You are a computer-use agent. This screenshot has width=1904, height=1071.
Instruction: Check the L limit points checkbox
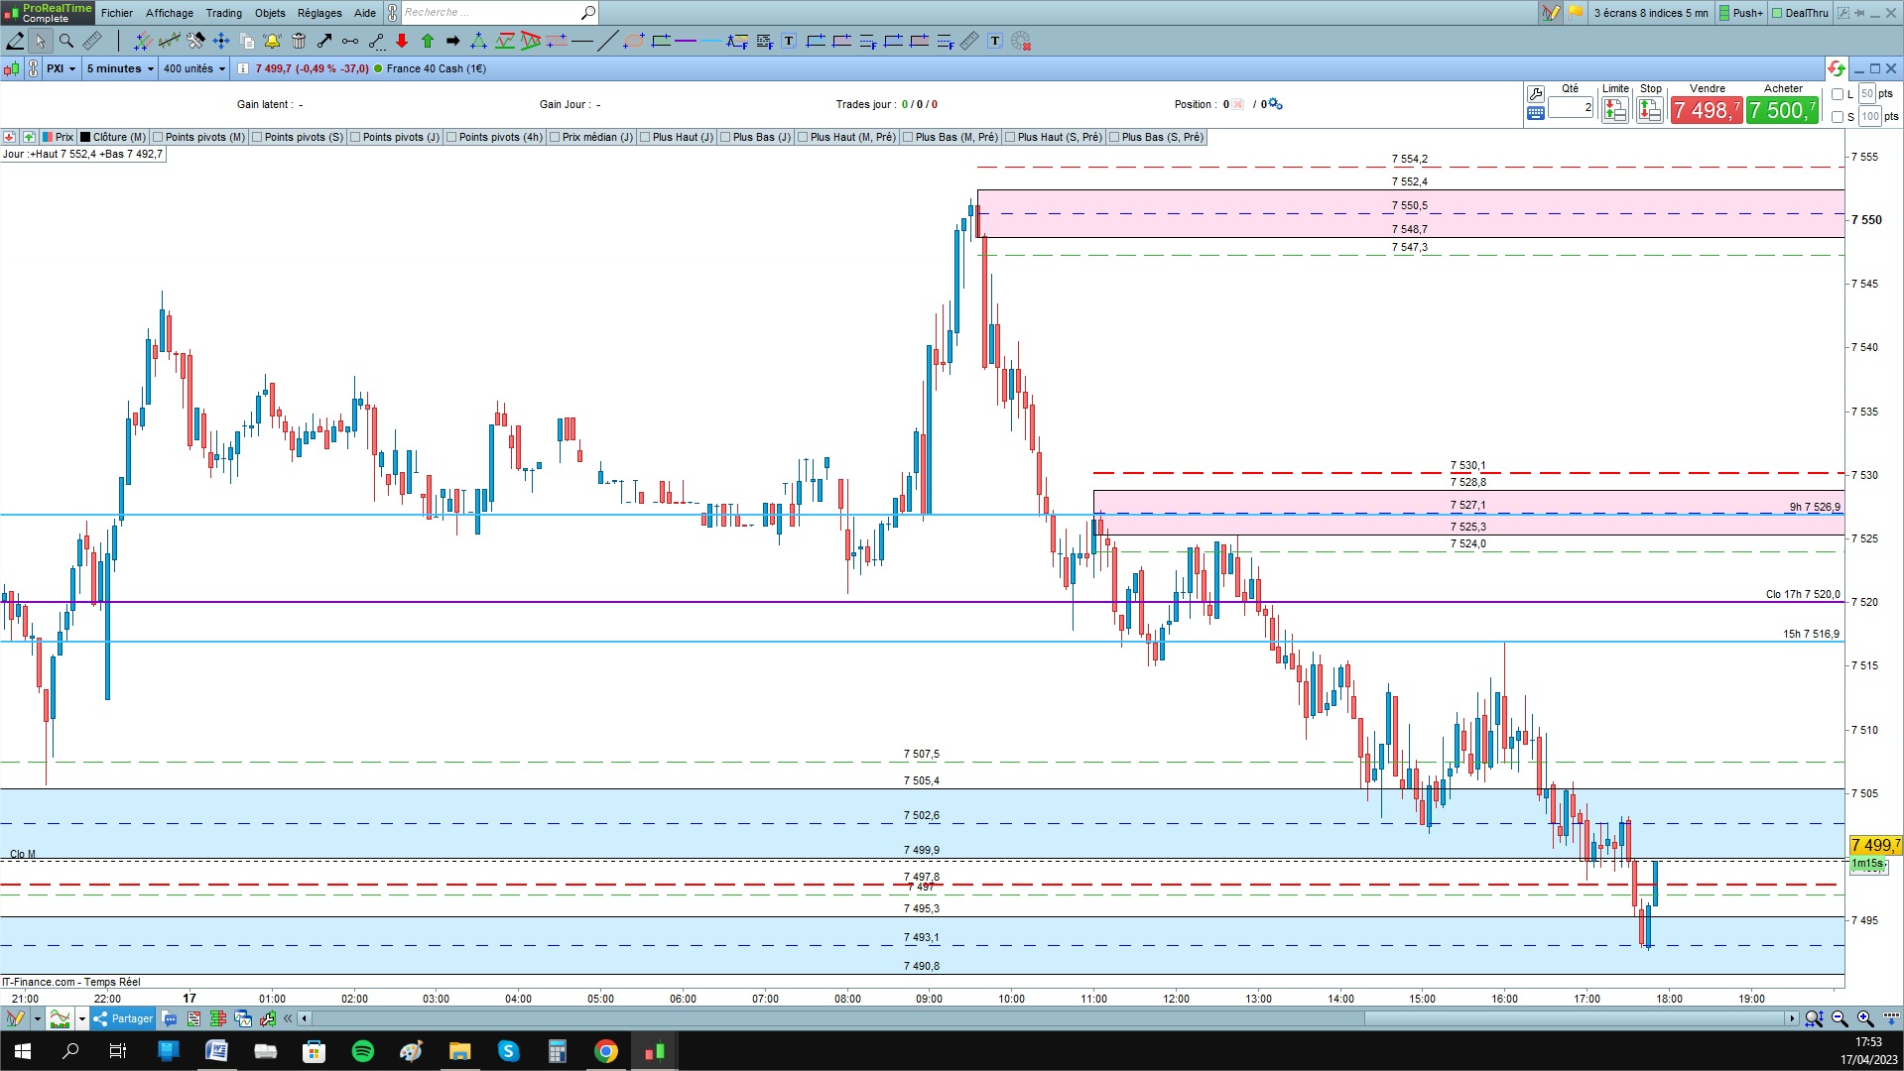[x=1838, y=94]
